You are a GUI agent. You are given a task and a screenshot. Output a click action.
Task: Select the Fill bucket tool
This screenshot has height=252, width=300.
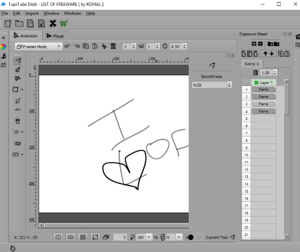coord(17,121)
